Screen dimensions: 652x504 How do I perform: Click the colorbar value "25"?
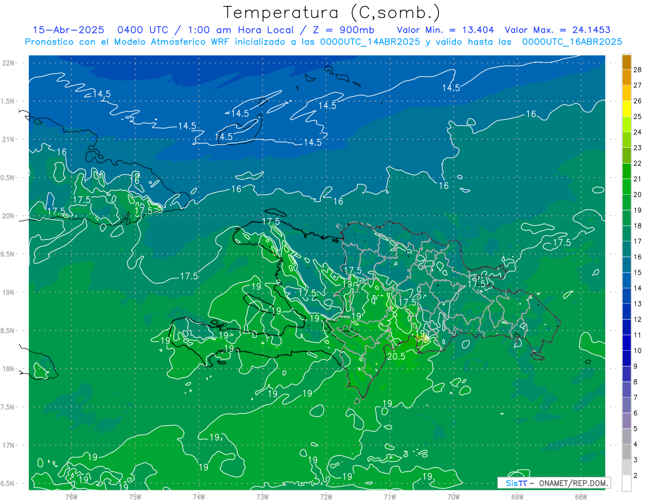(x=638, y=116)
